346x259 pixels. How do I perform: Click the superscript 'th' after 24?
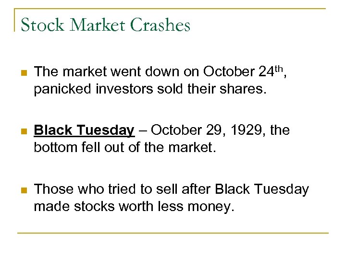[283, 68]
